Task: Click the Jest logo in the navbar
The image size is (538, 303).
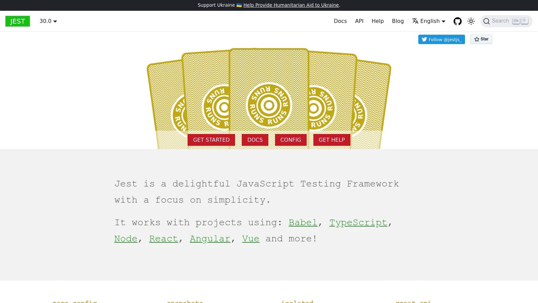Action: [x=17, y=21]
